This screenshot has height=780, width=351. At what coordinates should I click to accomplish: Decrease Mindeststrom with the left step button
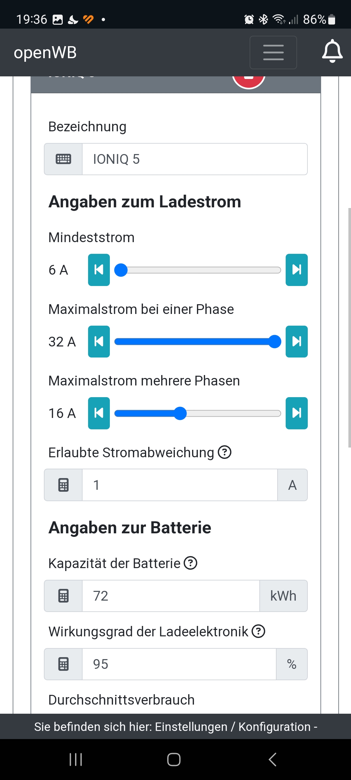99,270
